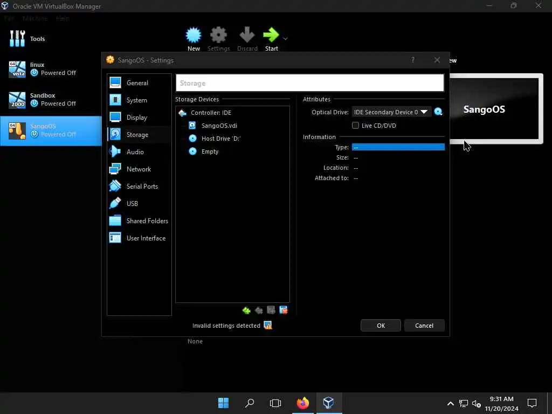Screen dimensions: 552x414
Task: Open the Shared Folders settings category
Action: pos(139,220)
